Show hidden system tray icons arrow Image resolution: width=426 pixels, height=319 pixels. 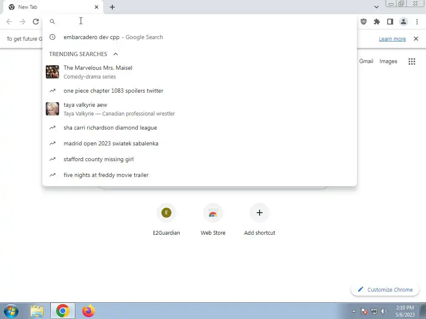click(354, 311)
